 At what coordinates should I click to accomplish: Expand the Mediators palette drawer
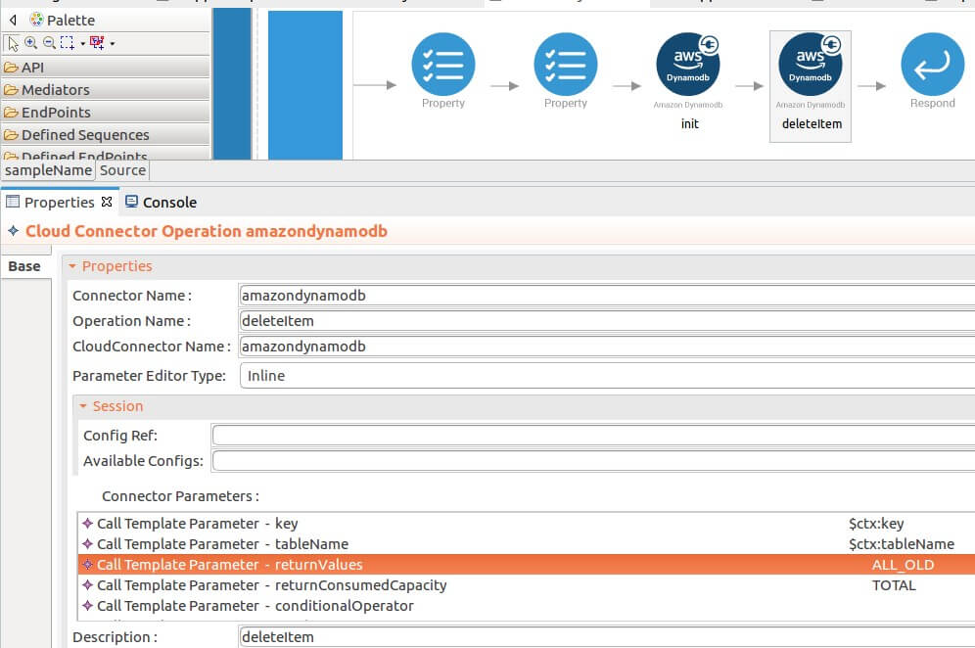click(x=106, y=89)
